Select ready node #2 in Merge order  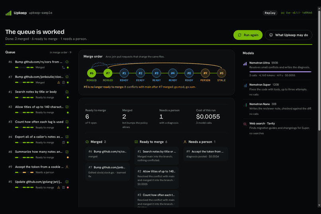pos(140,73)
